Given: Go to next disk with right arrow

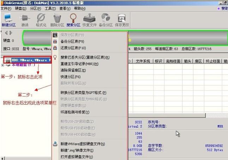Looking at the screenshot, I should 11,33.
